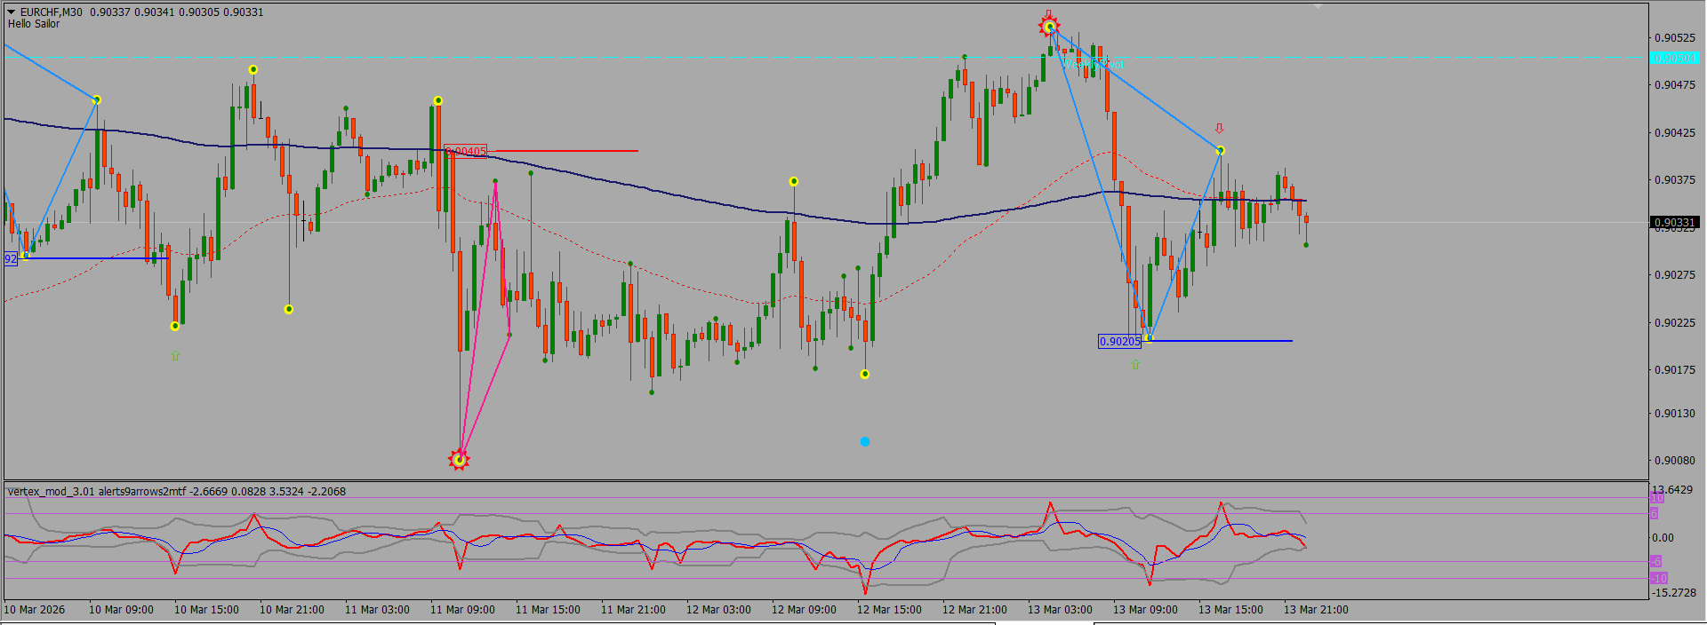This screenshot has width=1707, height=625.
Task: Click the 10 Mar 2026 date label
Action: point(34,610)
